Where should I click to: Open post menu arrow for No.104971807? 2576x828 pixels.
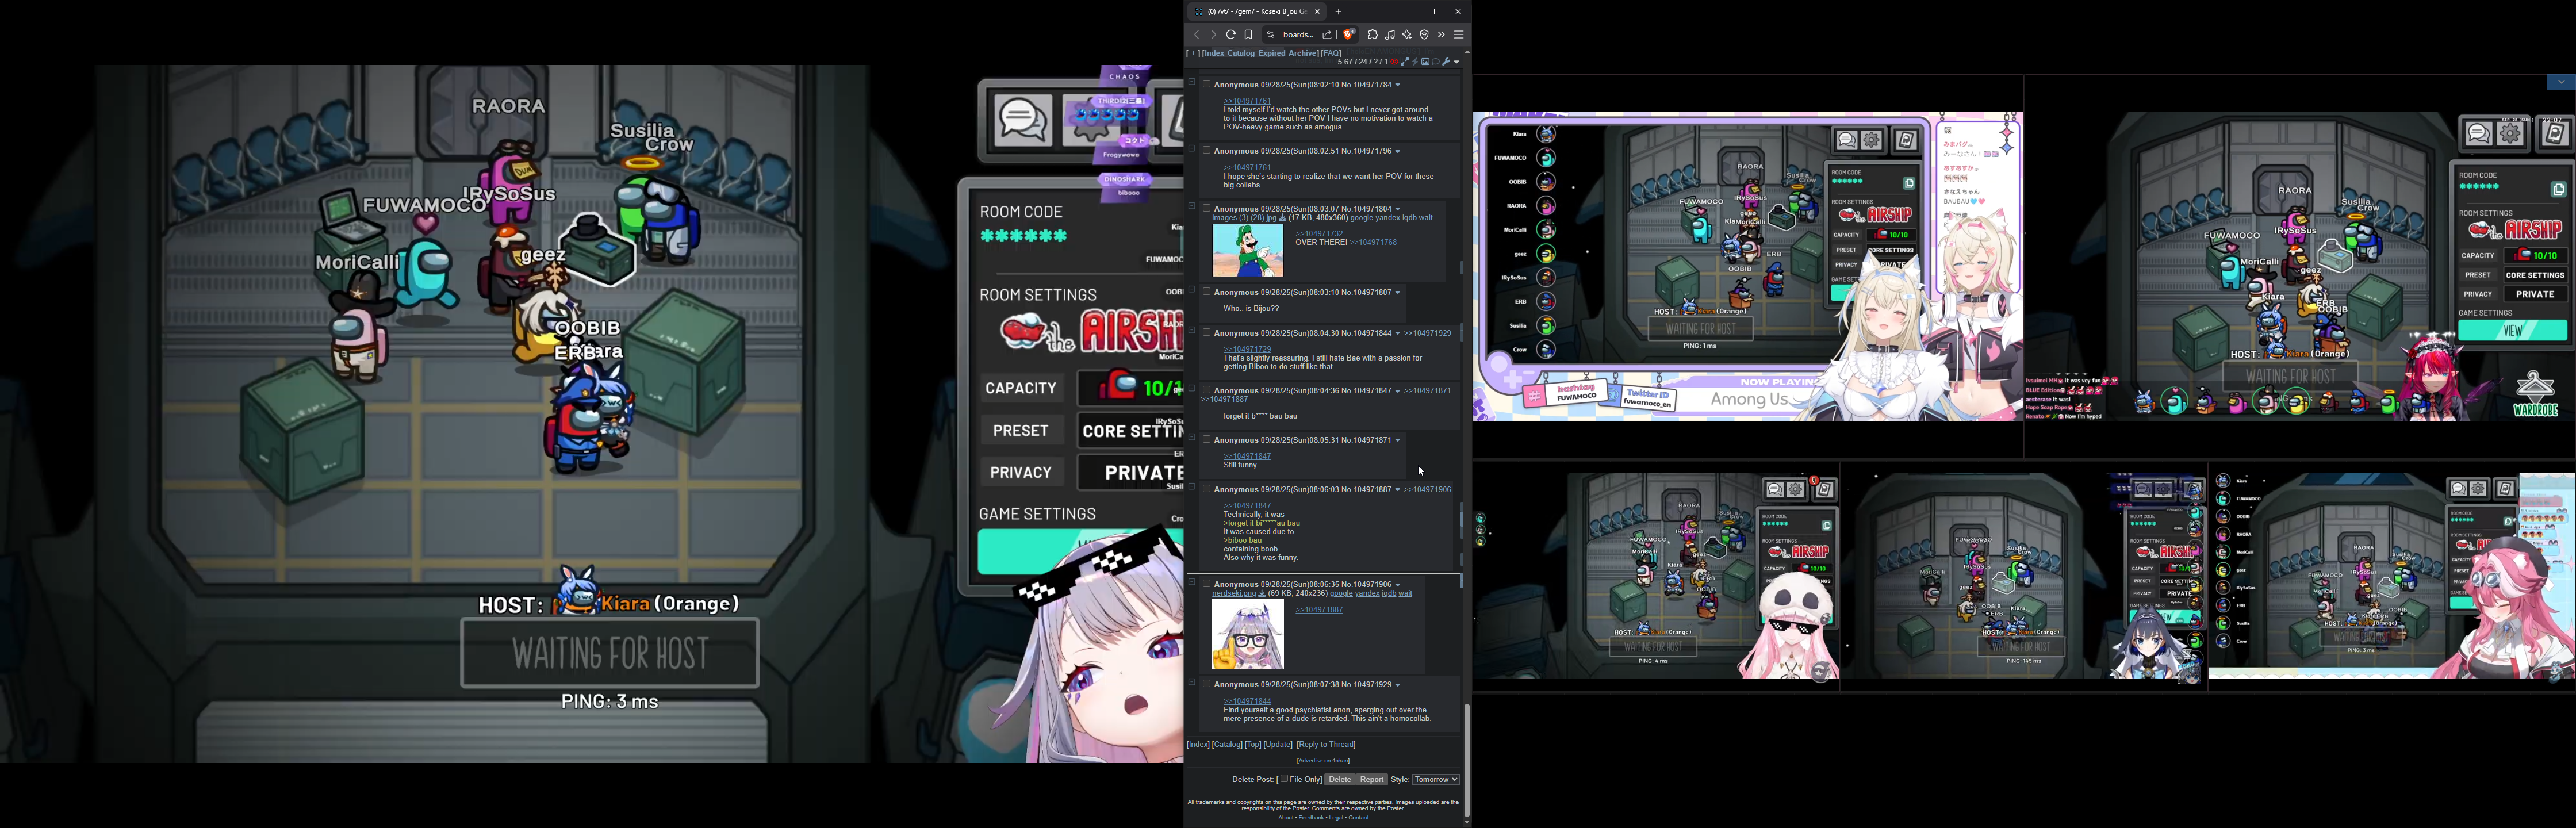(1398, 293)
